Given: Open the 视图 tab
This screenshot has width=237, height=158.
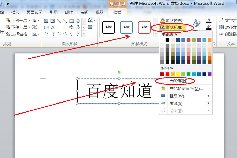Looking at the screenshot, I should coord(100,12).
